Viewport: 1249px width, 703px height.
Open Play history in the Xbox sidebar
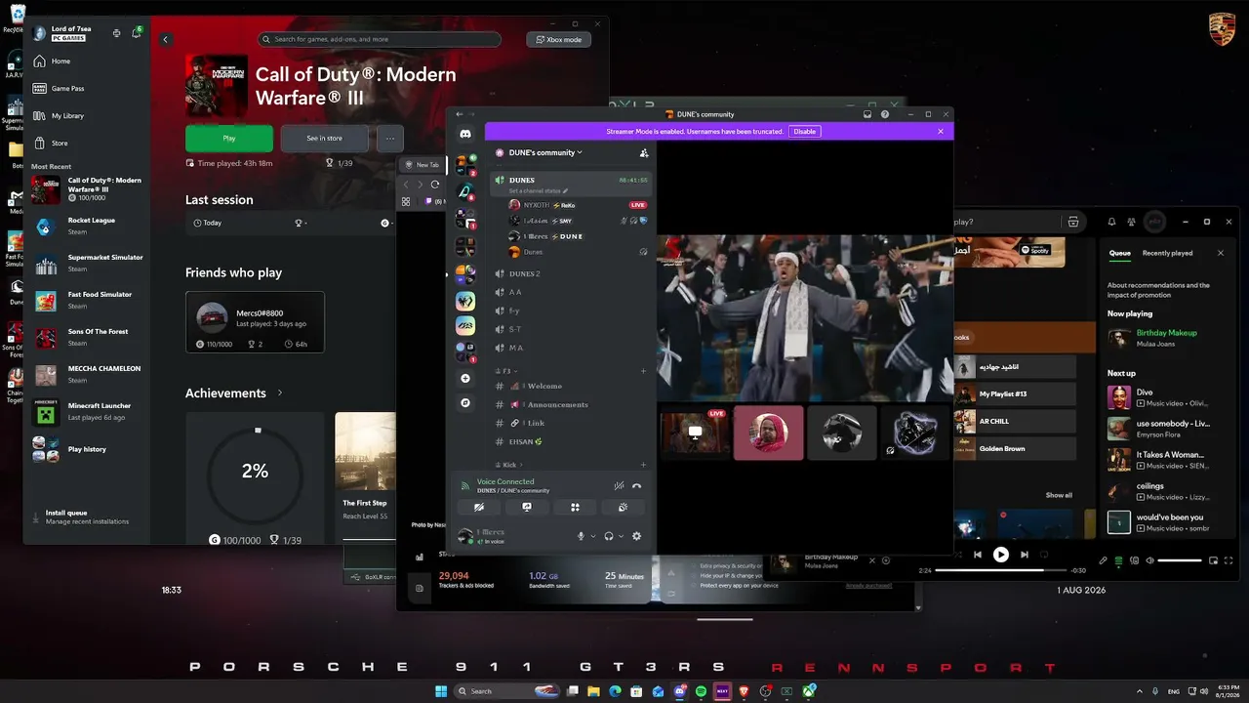tap(86, 449)
